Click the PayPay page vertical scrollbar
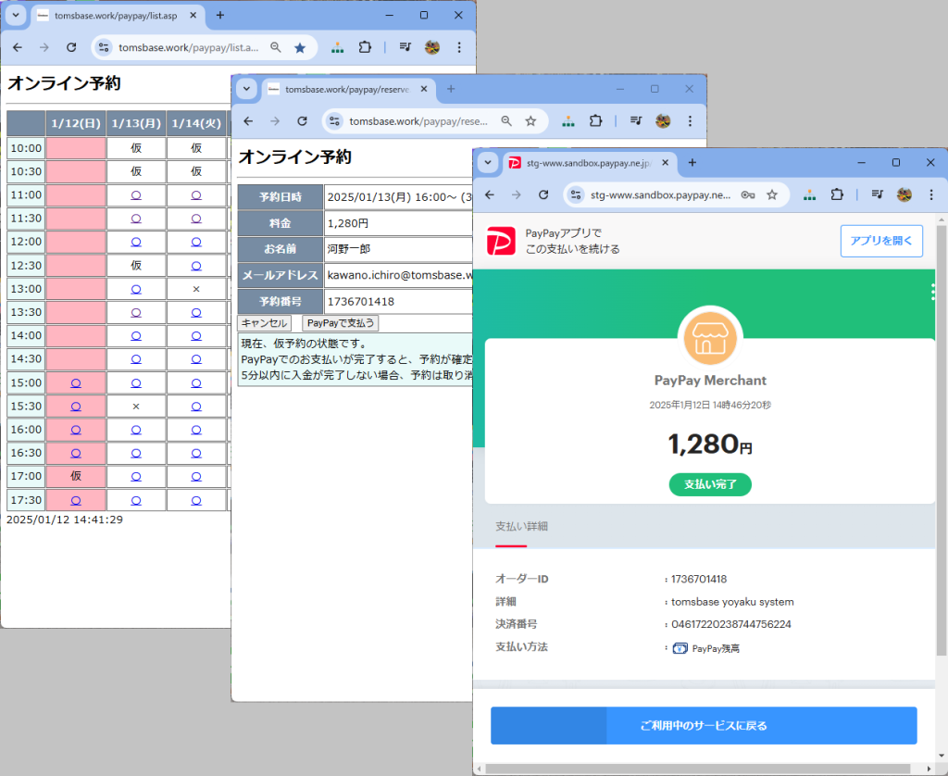Screen dimensions: 948x776 (x=942, y=440)
